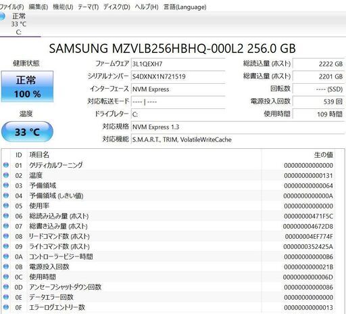Select the リードコマンド数 (ホスト) row name

tap(59, 236)
